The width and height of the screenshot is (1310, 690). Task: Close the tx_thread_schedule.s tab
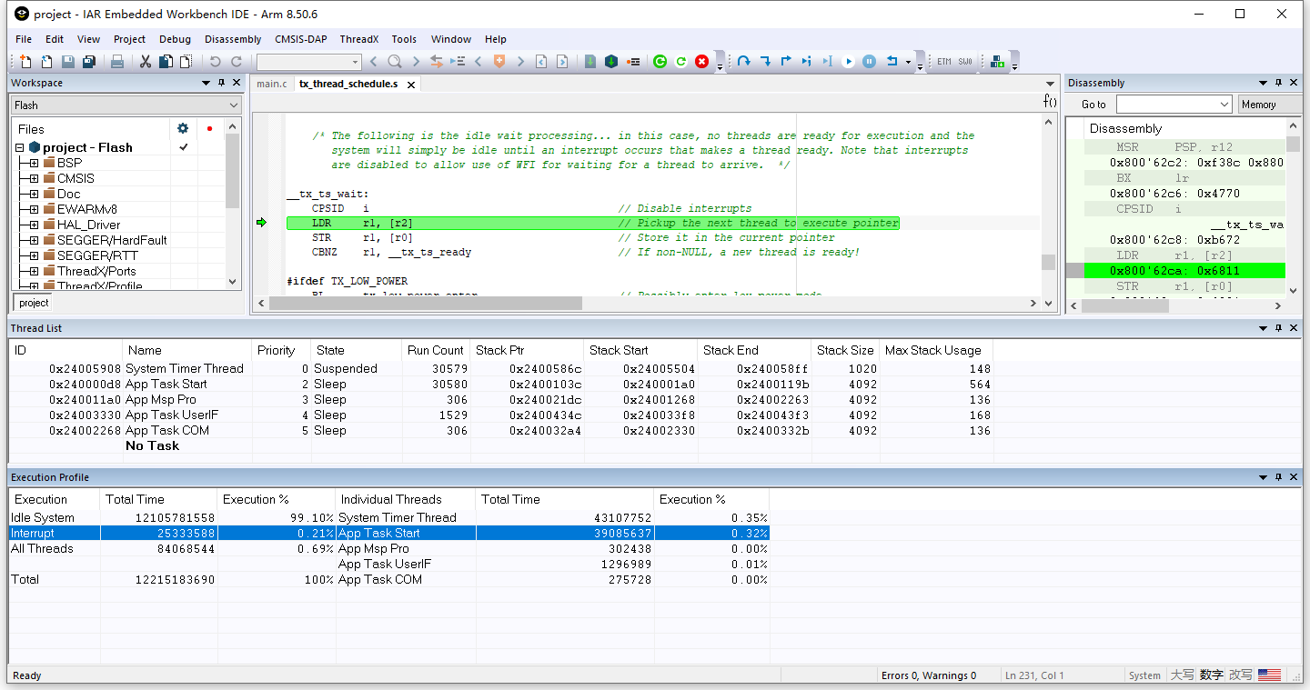(x=410, y=85)
